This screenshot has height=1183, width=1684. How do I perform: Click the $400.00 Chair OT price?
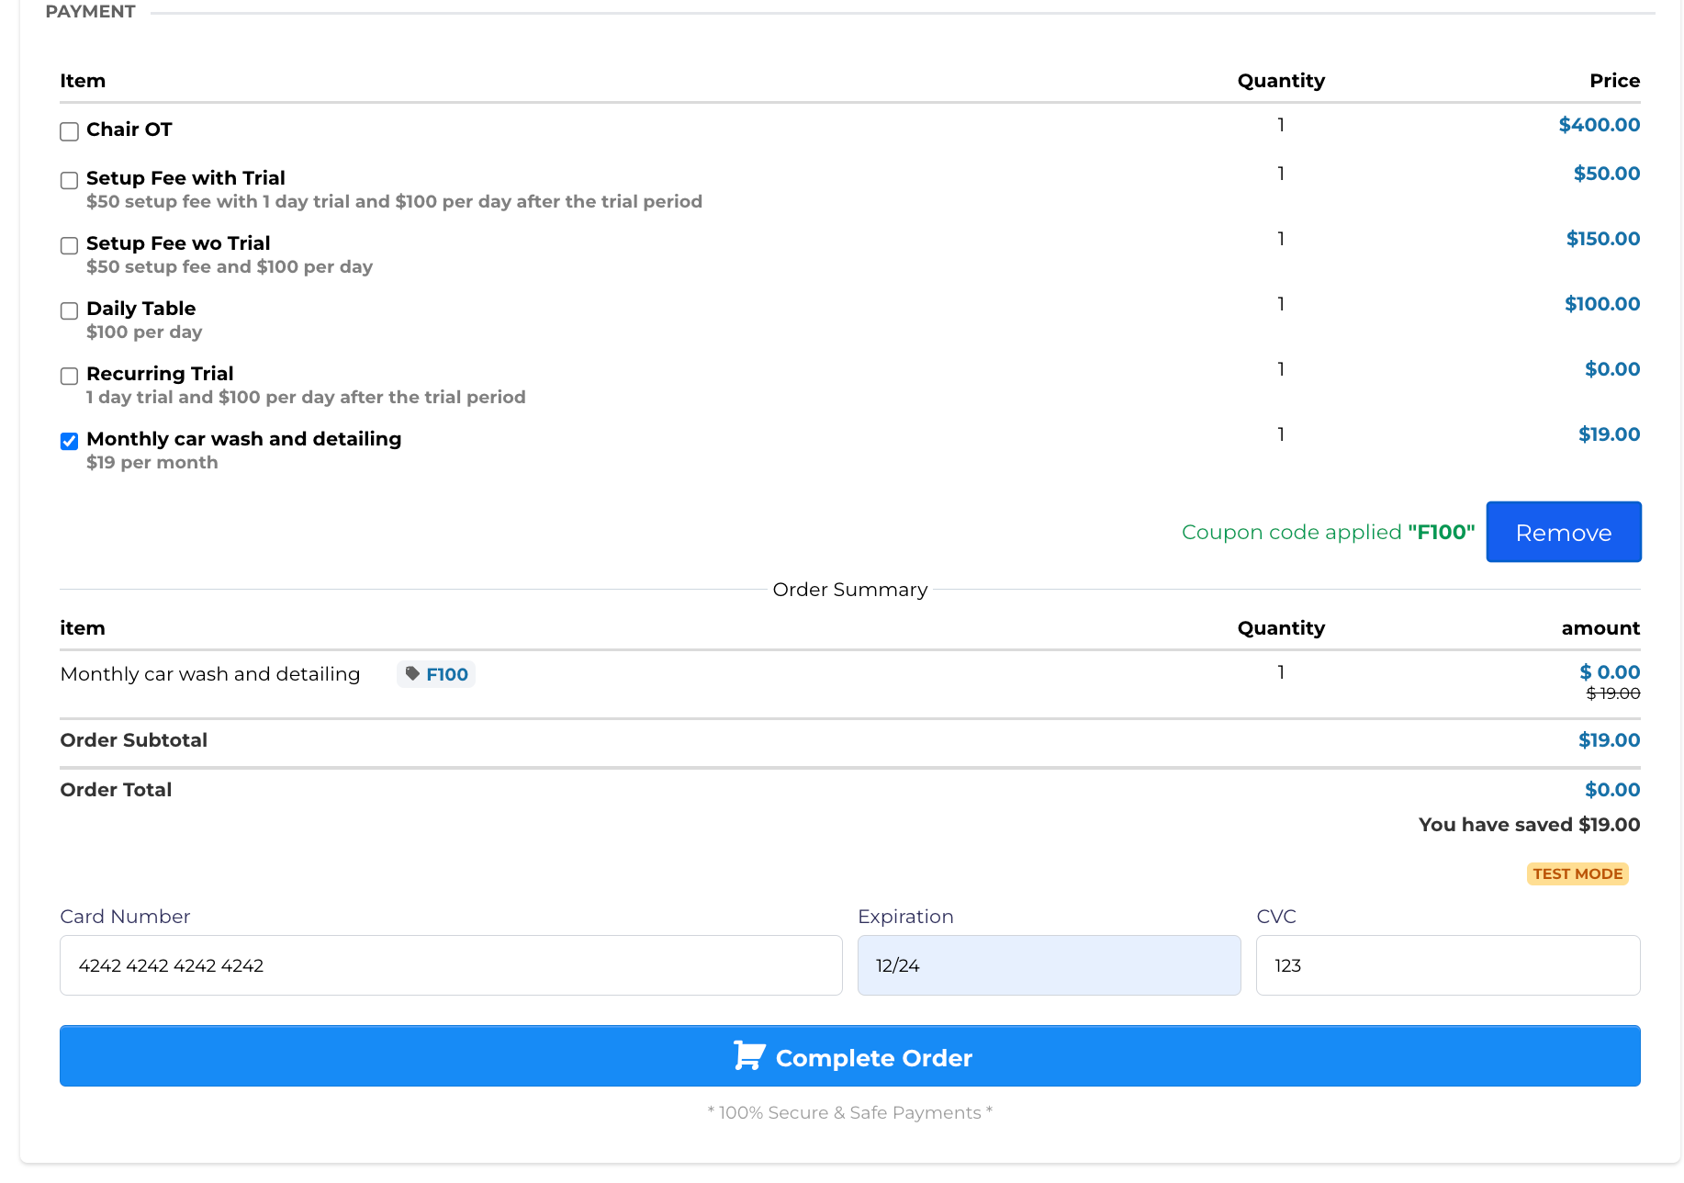pyautogui.click(x=1599, y=125)
